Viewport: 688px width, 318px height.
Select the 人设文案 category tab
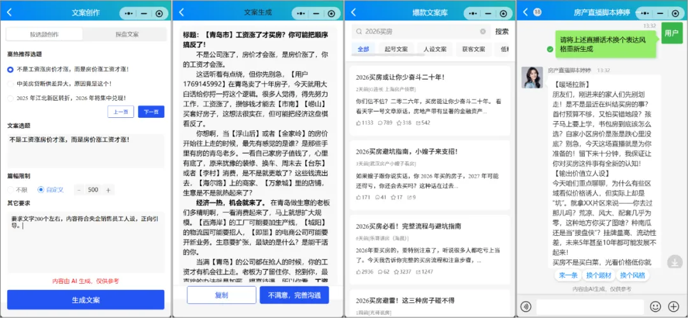[x=435, y=49]
